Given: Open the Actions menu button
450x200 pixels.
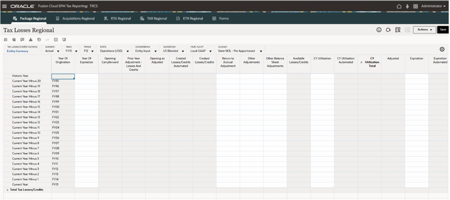Looking at the screenshot, I should pos(424,30).
